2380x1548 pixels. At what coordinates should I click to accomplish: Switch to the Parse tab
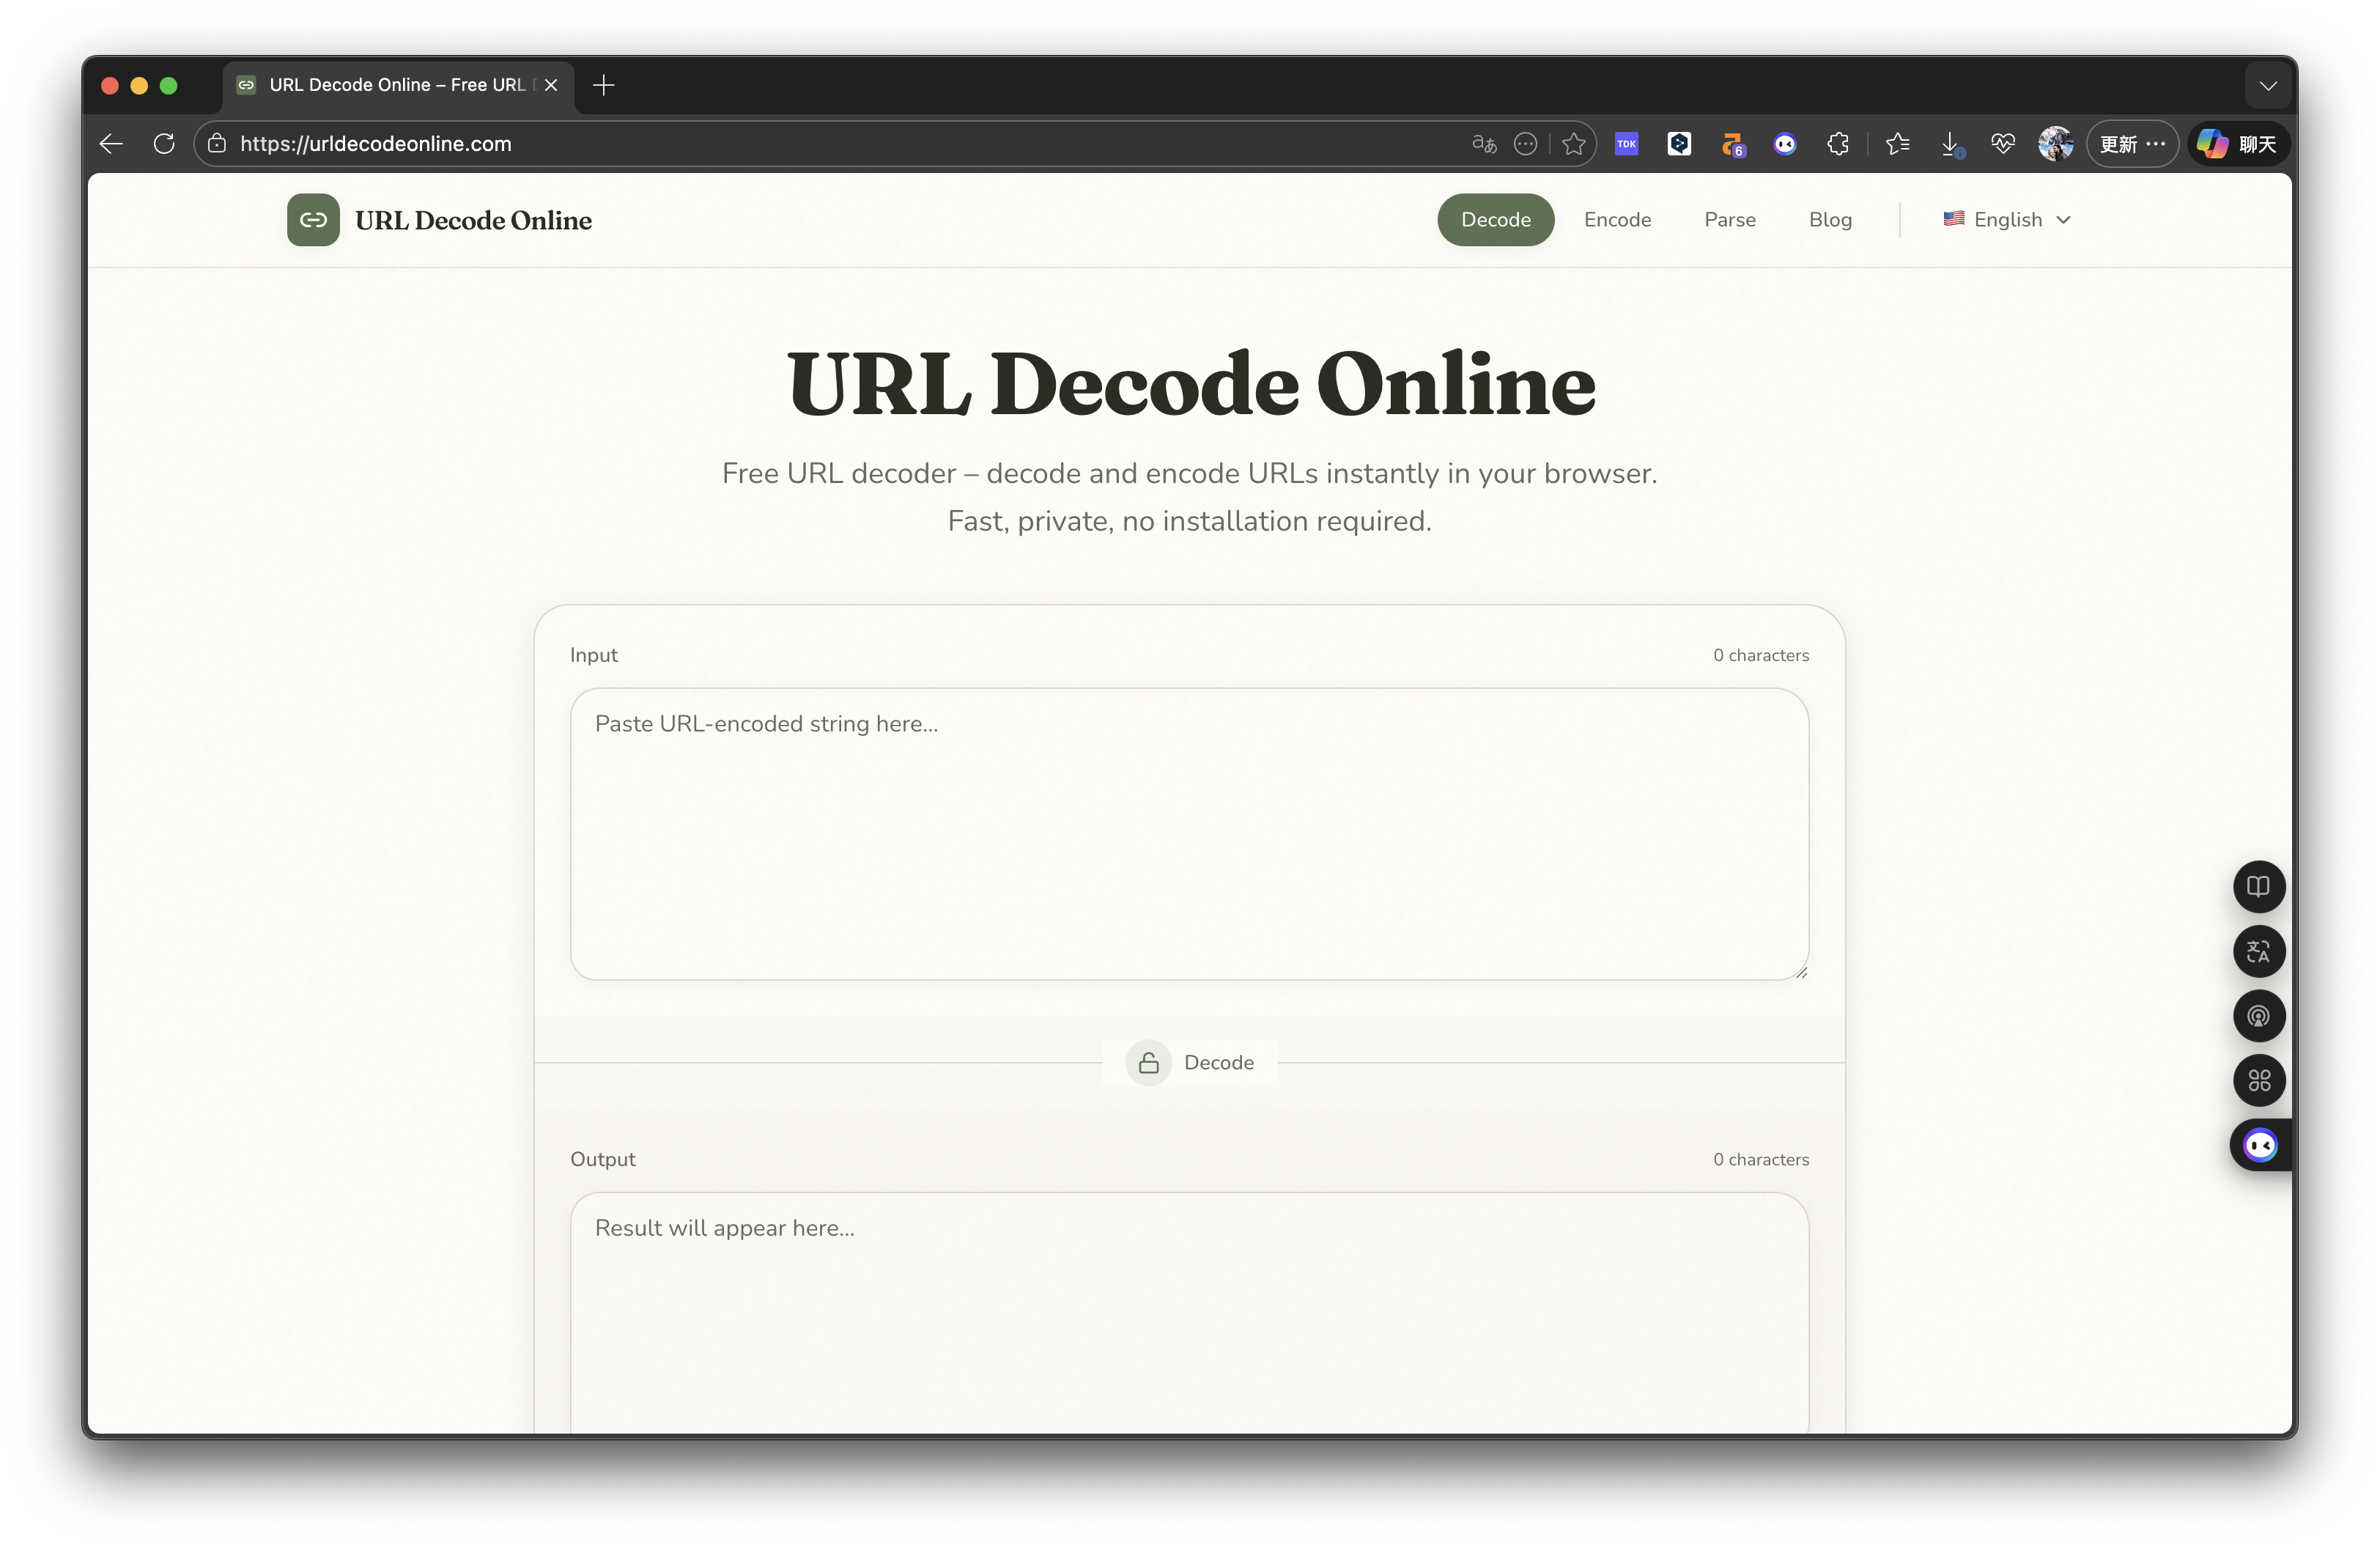(x=1730, y=219)
